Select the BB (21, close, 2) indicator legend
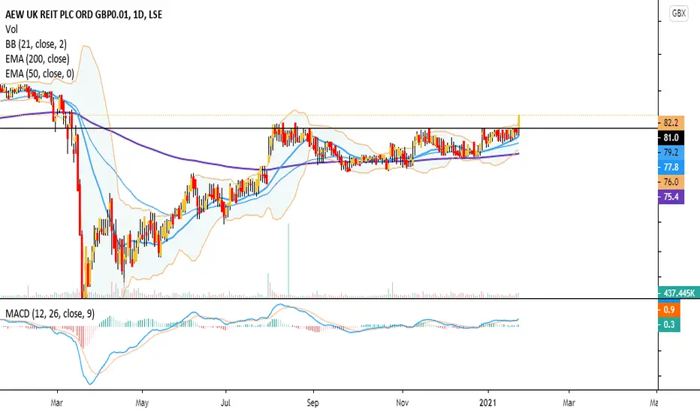700x413 pixels. tap(36, 44)
